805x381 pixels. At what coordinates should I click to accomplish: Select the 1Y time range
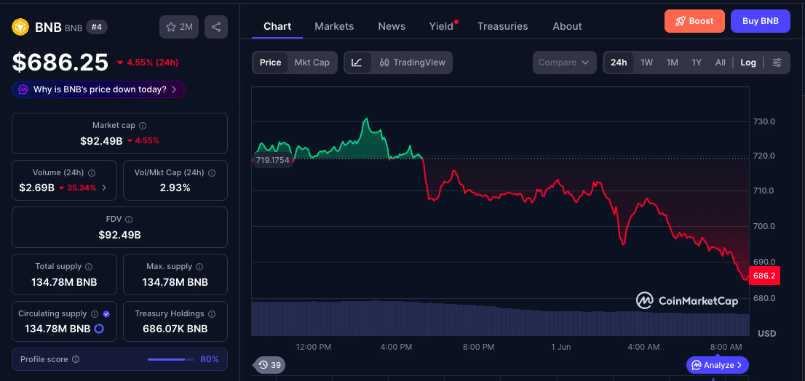[x=697, y=63]
